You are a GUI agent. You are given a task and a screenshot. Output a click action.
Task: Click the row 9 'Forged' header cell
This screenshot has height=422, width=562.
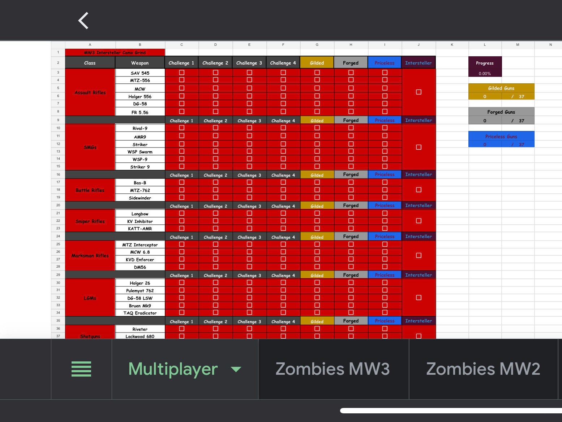point(351,120)
